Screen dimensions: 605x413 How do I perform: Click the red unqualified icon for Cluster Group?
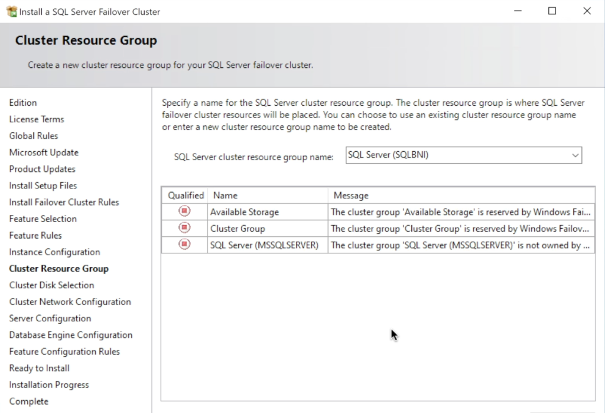[184, 227]
